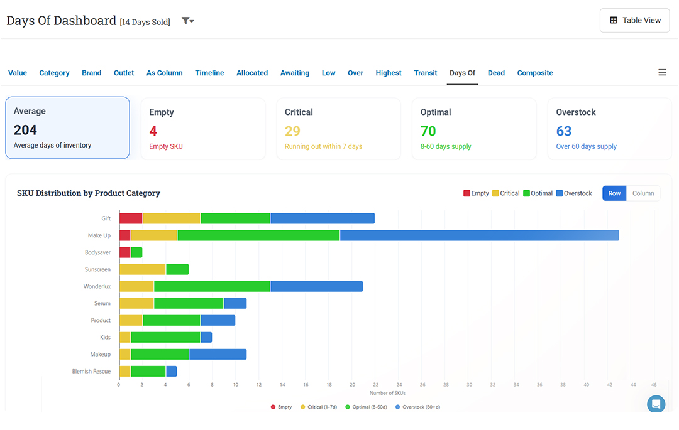Image resolution: width=679 pixels, height=430 pixels.
Task: Toggle the red Empty legend swatch
Action: (466, 193)
